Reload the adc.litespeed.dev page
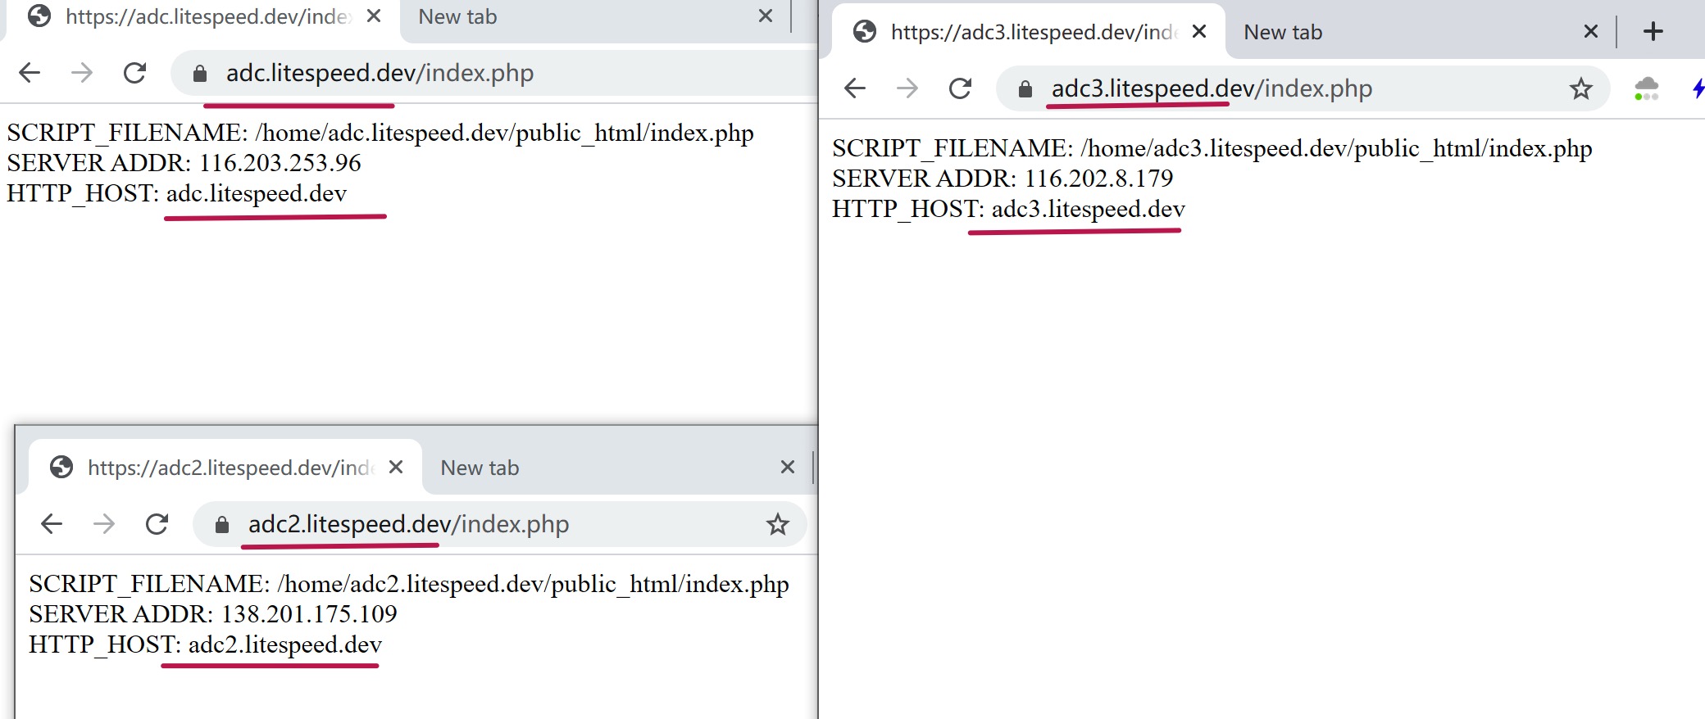 click(135, 74)
